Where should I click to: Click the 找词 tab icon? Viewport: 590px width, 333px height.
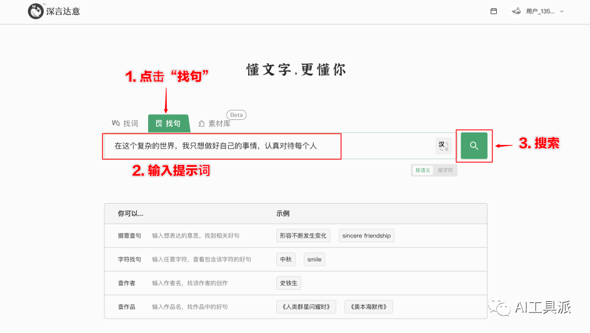116,123
